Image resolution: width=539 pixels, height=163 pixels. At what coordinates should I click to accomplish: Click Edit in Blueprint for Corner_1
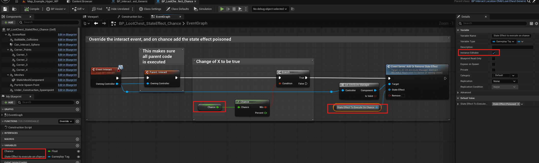coord(67,55)
